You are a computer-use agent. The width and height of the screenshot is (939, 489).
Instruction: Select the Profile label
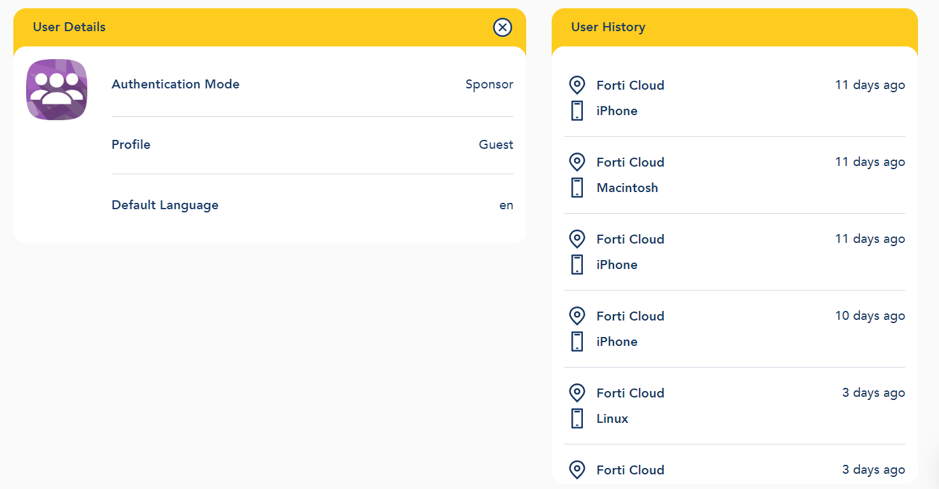click(x=131, y=144)
